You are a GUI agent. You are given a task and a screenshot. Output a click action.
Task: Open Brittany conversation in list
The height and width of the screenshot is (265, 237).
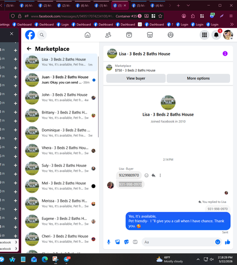(x=60, y=115)
